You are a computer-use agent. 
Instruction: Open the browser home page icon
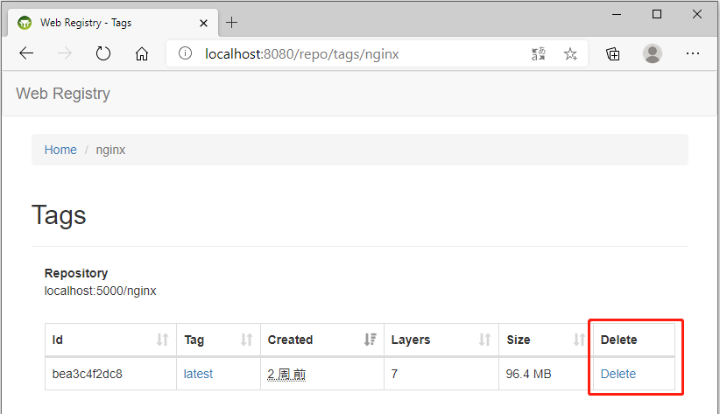click(142, 53)
